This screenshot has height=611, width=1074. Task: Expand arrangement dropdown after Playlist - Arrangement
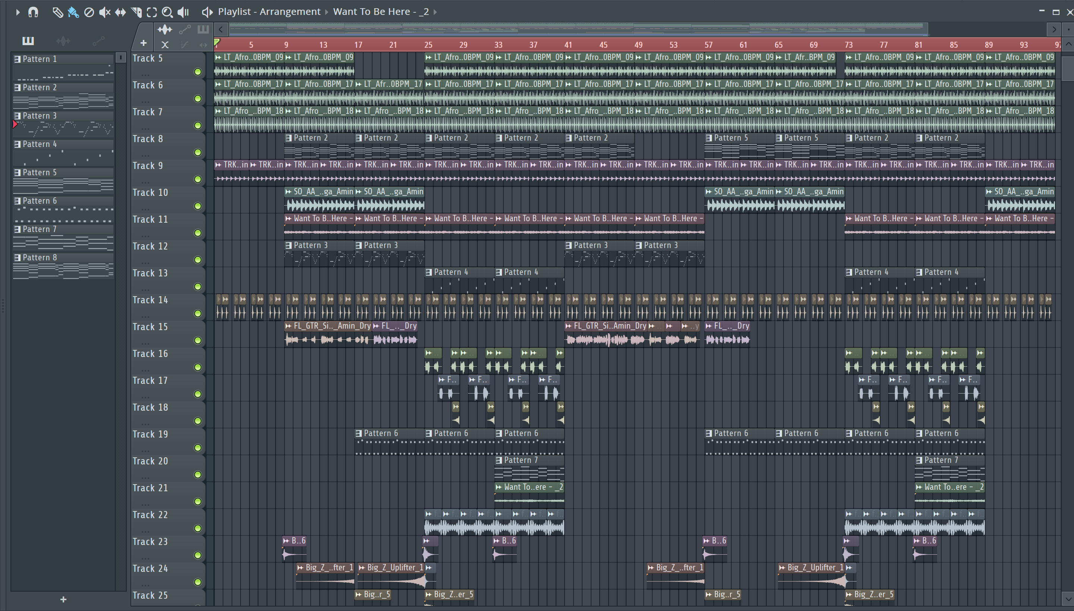pos(326,12)
